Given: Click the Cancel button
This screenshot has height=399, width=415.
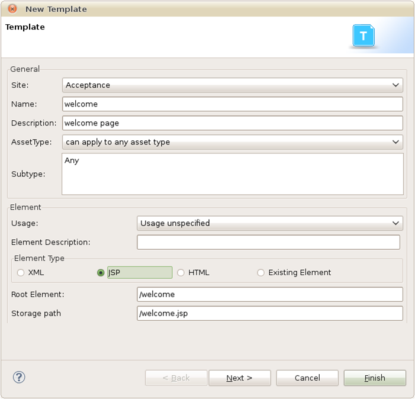Looking at the screenshot, I should tap(307, 378).
